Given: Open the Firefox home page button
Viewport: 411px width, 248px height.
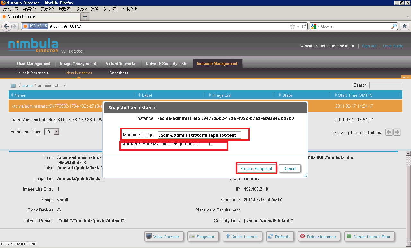Looking at the screenshot, I should pos(405,26).
